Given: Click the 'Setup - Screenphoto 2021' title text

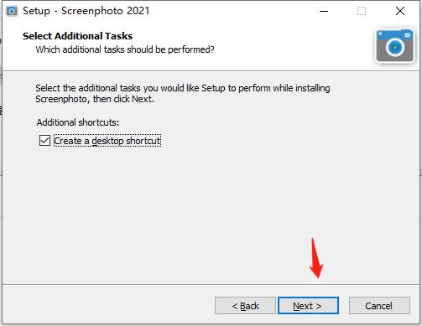Looking at the screenshot, I should pos(86,11).
